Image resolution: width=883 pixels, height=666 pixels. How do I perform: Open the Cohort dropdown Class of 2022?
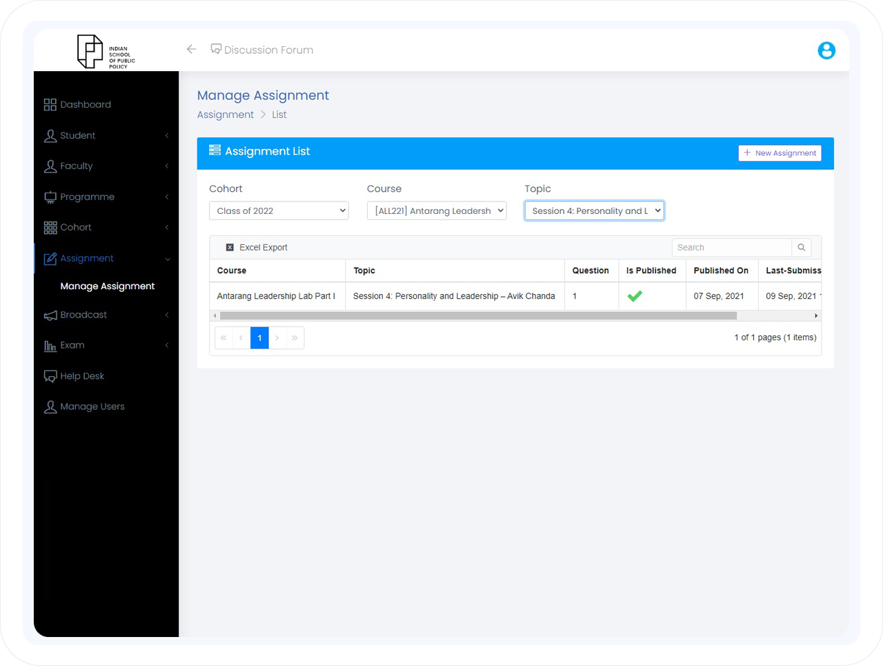(x=279, y=211)
